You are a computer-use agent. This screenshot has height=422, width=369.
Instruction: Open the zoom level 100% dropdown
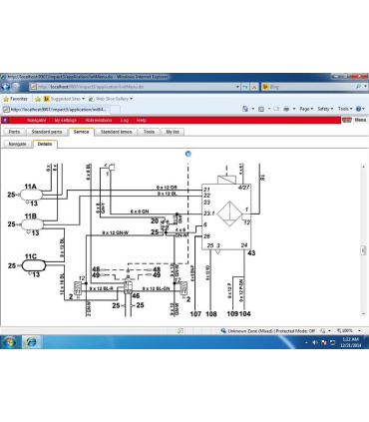coord(348,331)
